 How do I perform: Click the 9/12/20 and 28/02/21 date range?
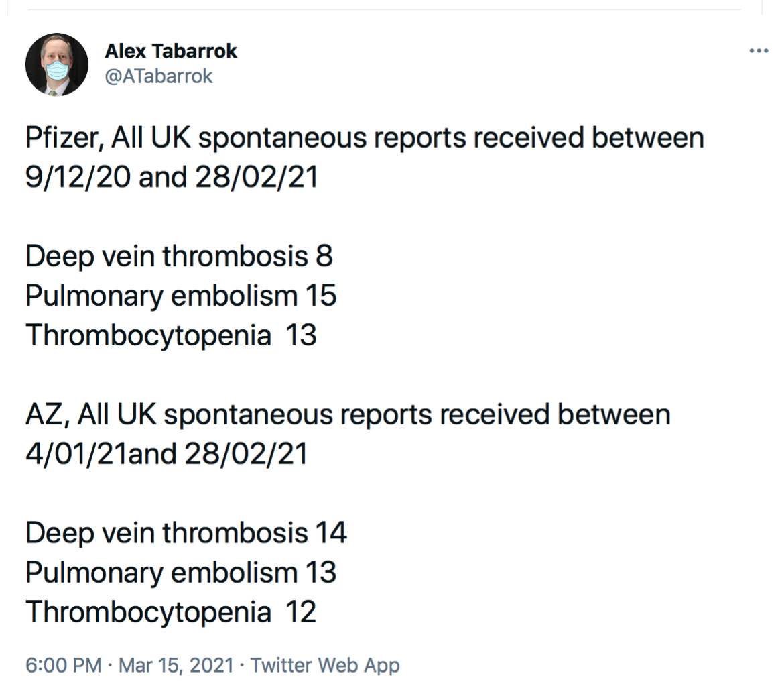click(172, 178)
